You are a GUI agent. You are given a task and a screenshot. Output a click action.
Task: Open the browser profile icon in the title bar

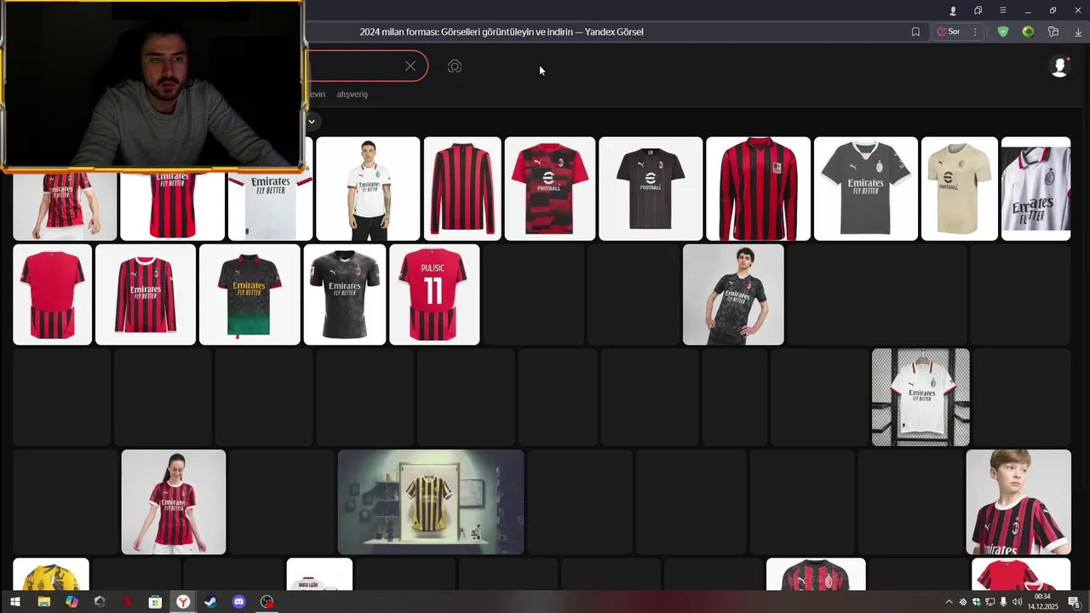[953, 10]
